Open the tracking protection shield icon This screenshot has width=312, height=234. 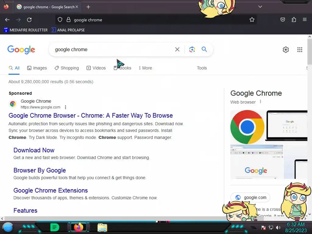click(x=60, y=20)
